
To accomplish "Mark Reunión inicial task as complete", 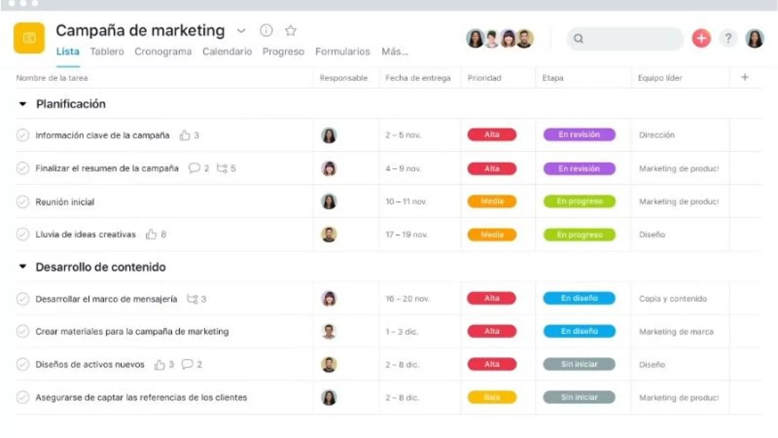I will tap(23, 201).
